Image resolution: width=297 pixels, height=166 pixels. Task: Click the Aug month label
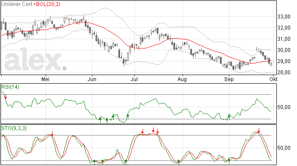tap(182, 79)
